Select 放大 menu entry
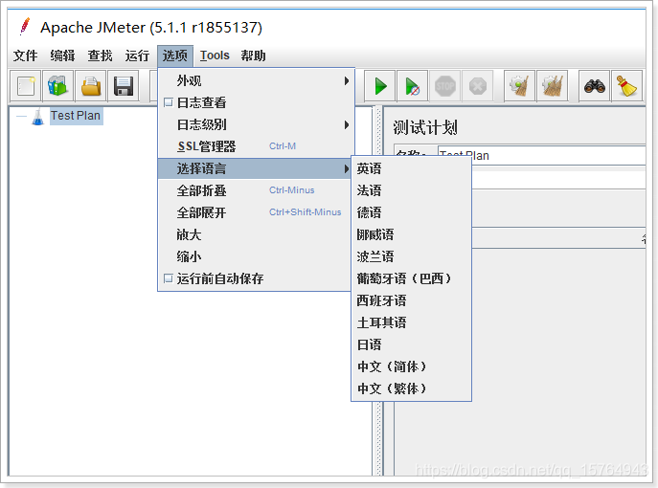 pos(255,234)
